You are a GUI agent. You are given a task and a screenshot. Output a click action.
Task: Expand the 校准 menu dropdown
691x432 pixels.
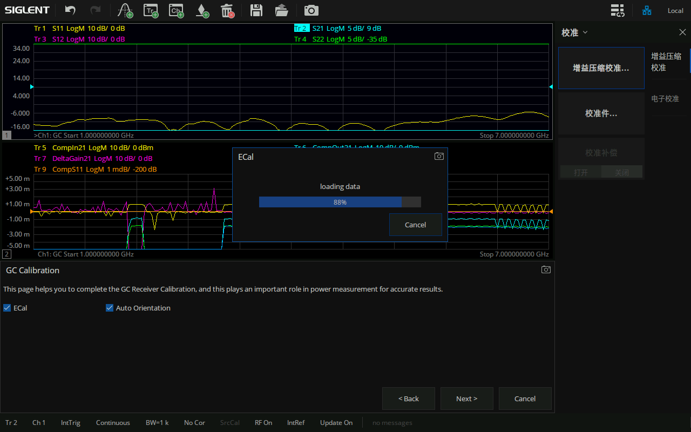click(574, 32)
